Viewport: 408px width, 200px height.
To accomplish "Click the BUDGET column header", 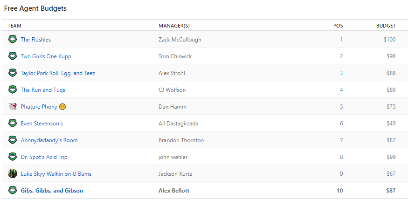I will (386, 26).
